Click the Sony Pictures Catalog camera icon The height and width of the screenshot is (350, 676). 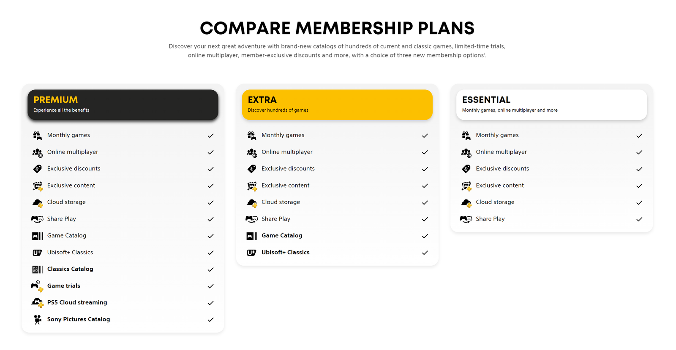click(37, 319)
